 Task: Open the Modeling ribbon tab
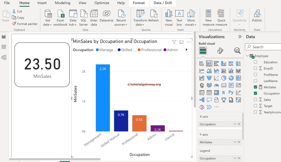(x=63, y=3)
